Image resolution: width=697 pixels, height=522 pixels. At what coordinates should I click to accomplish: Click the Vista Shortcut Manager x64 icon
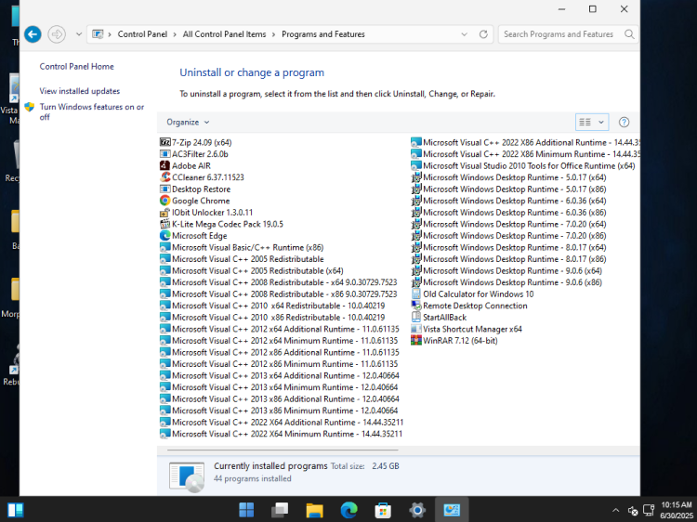coord(416,329)
